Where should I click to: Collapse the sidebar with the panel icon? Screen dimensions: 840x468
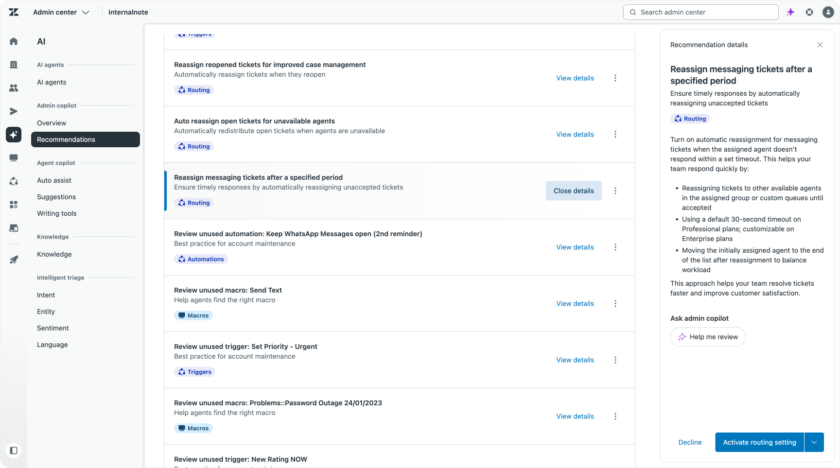(x=14, y=451)
